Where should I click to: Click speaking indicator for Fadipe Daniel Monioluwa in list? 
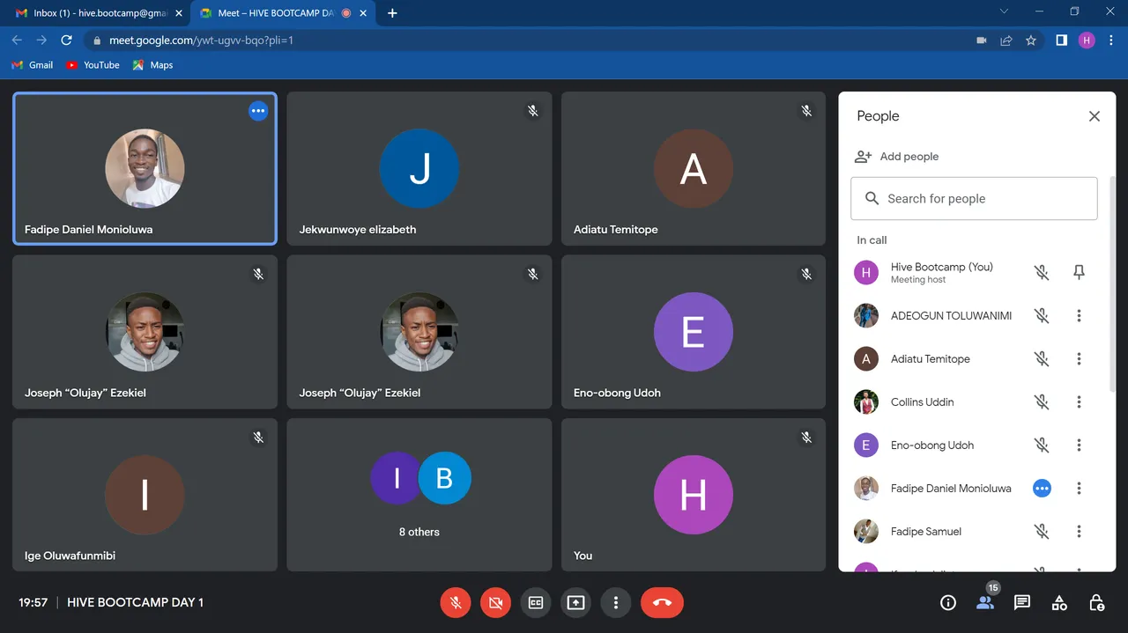point(1042,489)
